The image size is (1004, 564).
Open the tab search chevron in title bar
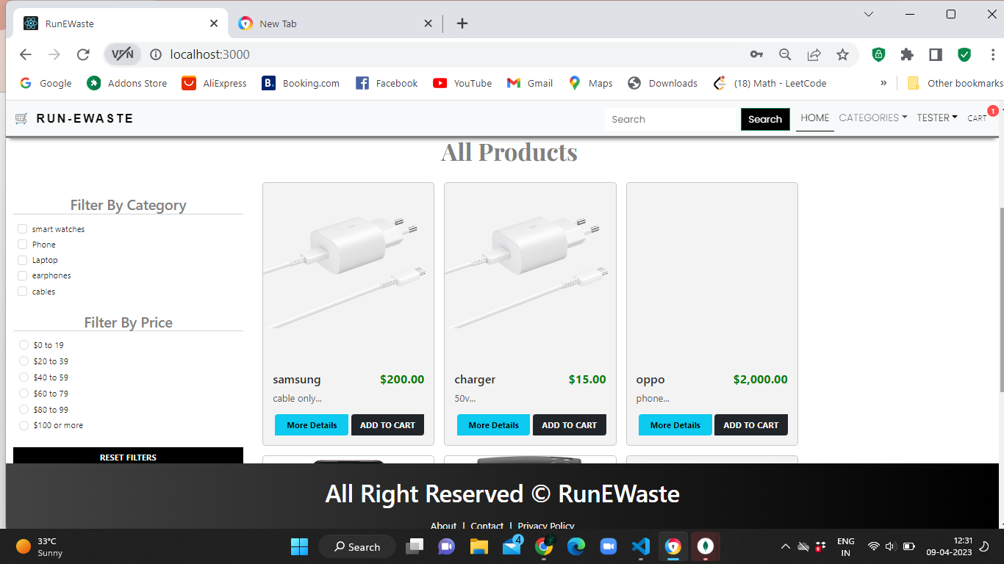869,14
